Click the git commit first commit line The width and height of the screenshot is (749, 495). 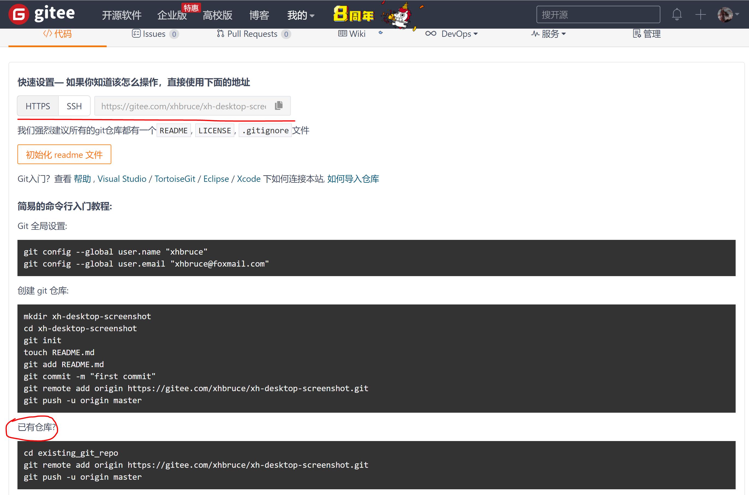pyautogui.click(x=90, y=376)
